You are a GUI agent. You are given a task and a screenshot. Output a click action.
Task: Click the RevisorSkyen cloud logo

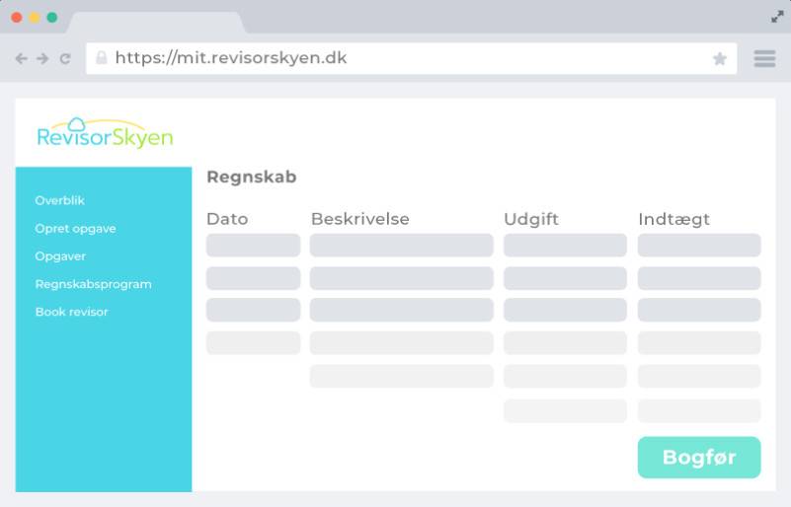coord(105,133)
